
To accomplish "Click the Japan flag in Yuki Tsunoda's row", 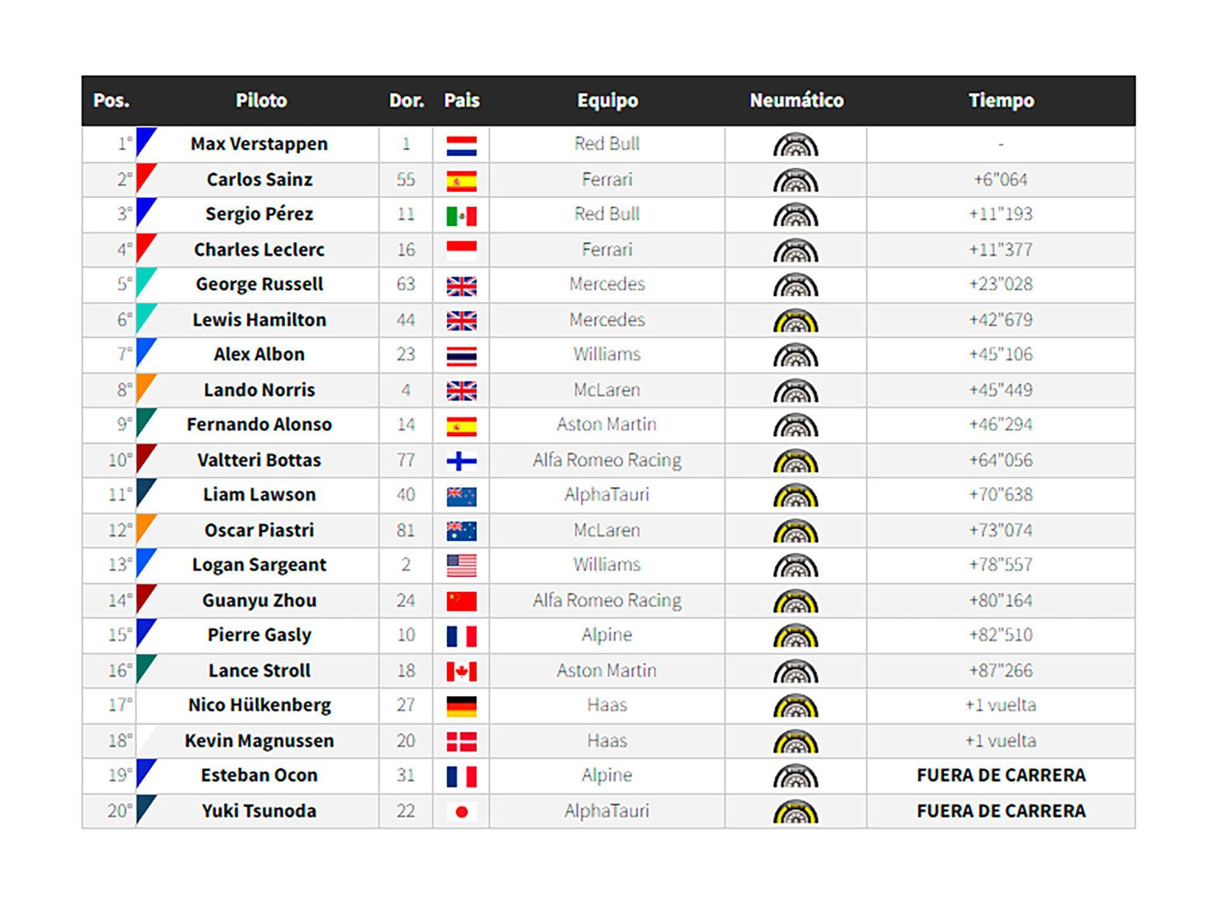I will [x=461, y=812].
